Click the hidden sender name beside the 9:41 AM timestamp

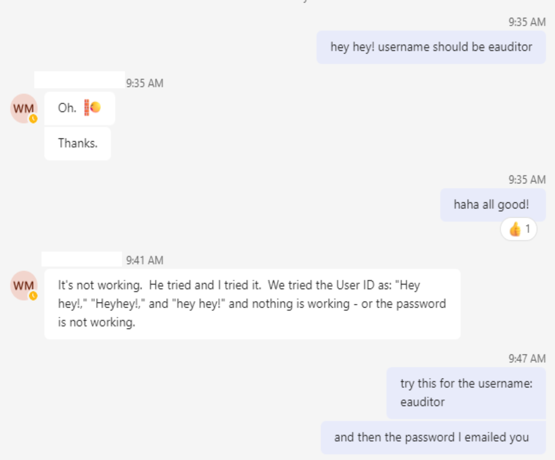82,259
